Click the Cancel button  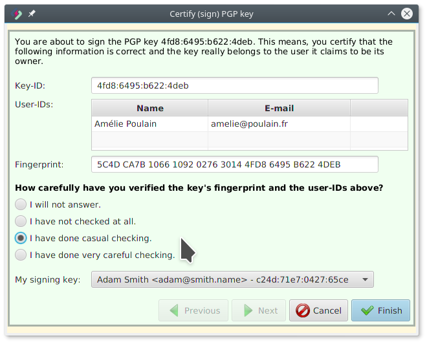click(318, 310)
